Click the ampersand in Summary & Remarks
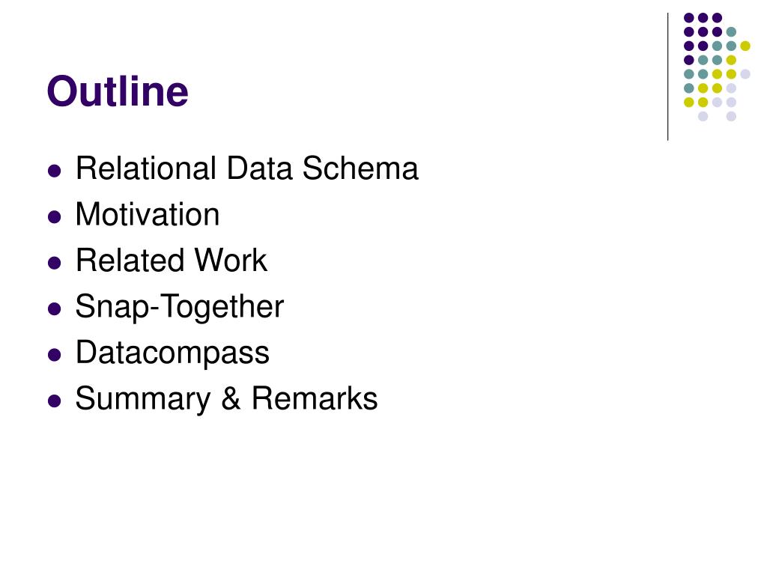Screen dimensions: 767x575 pos(231,398)
